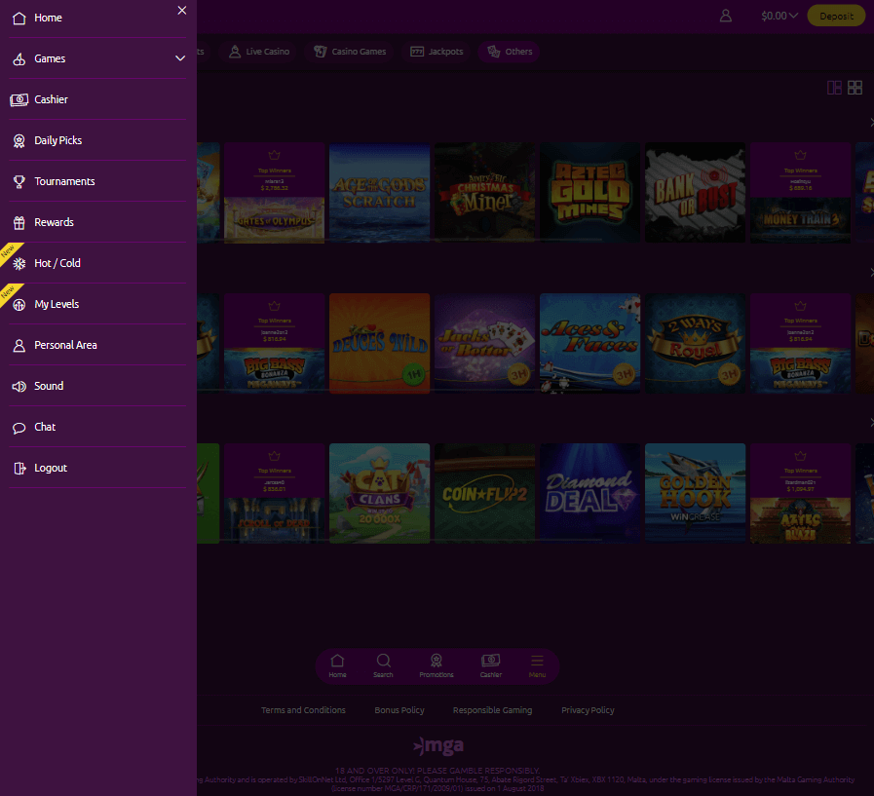Click the Chat speech bubble icon
Viewport: 874px width, 796px height.
click(x=19, y=428)
